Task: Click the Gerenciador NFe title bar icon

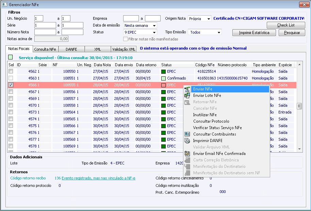Action: coord(4,4)
